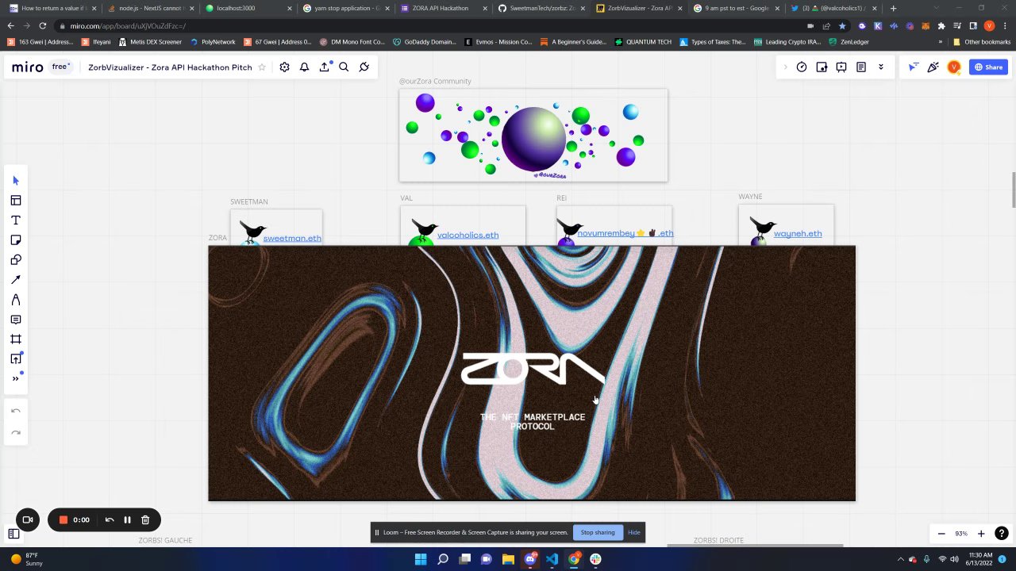Click the blue Share button
The image size is (1016, 571).
pyautogui.click(x=988, y=67)
